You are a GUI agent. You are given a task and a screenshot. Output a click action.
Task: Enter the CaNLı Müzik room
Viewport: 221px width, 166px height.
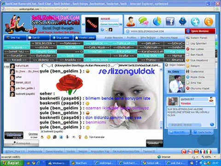[97, 47]
